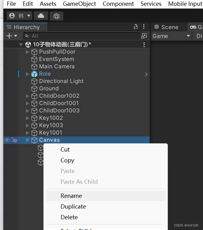
Task: Toggle the Hierarchy panel lock icon
Action: tap(136, 27)
